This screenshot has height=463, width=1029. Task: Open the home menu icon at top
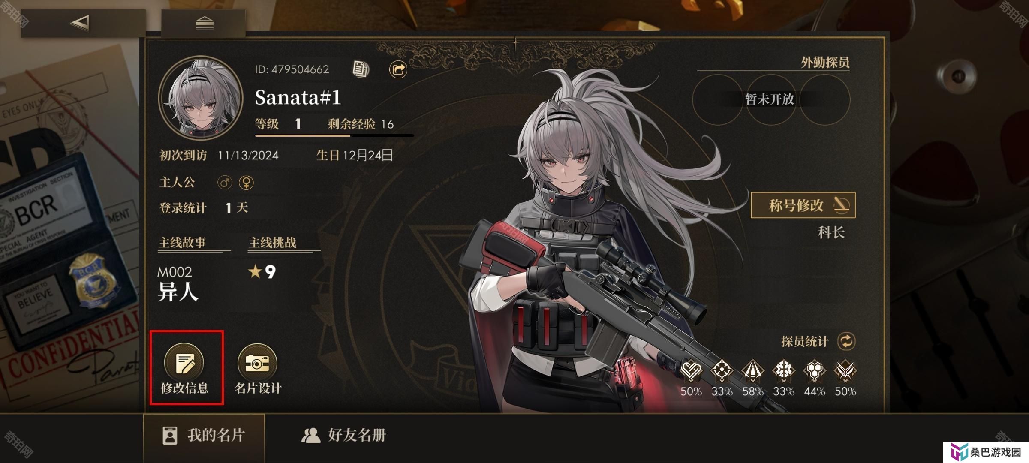204,23
